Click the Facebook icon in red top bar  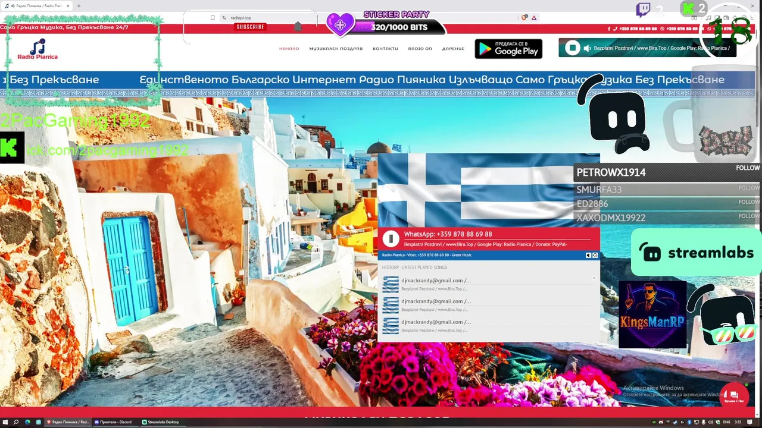click(x=609, y=29)
